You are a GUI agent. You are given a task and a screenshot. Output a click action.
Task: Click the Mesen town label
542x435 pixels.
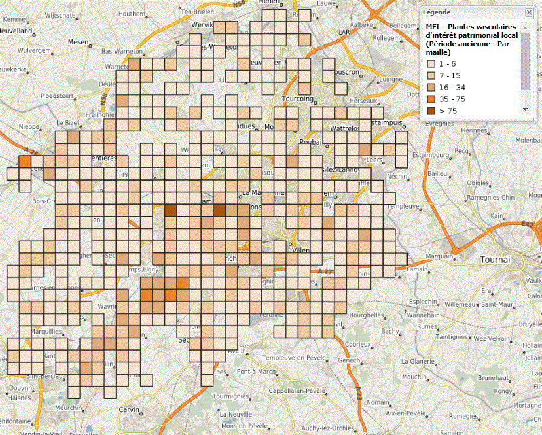[78, 42]
